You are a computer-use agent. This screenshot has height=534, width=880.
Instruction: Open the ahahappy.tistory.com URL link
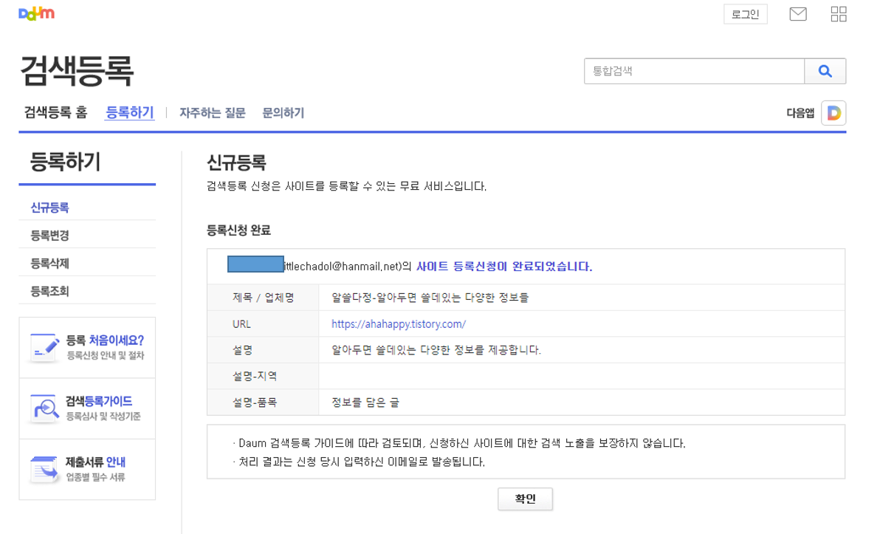point(399,324)
